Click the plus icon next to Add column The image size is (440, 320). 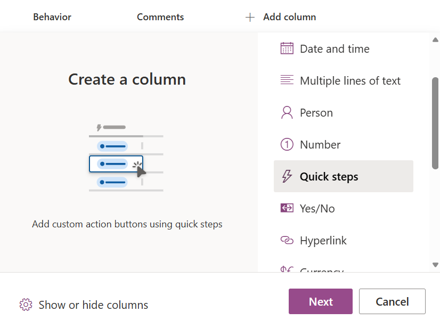(250, 17)
